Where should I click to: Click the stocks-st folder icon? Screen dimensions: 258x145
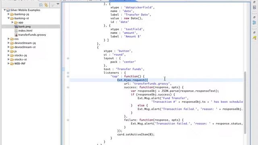pos(12,59)
